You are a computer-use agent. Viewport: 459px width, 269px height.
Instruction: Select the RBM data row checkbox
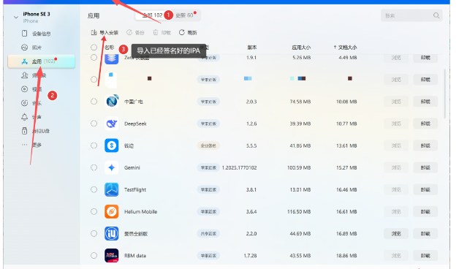coord(94,256)
